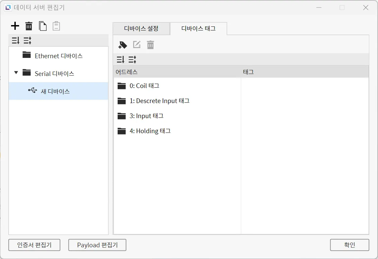This screenshot has width=378, height=259.
Task: Collapse all tag folders in tag panel
Action: (x=132, y=60)
